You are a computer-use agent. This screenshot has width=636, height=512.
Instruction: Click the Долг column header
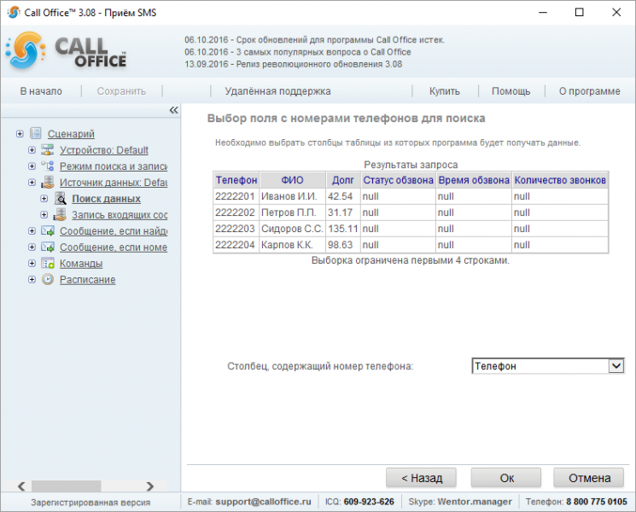tap(342, 180)
